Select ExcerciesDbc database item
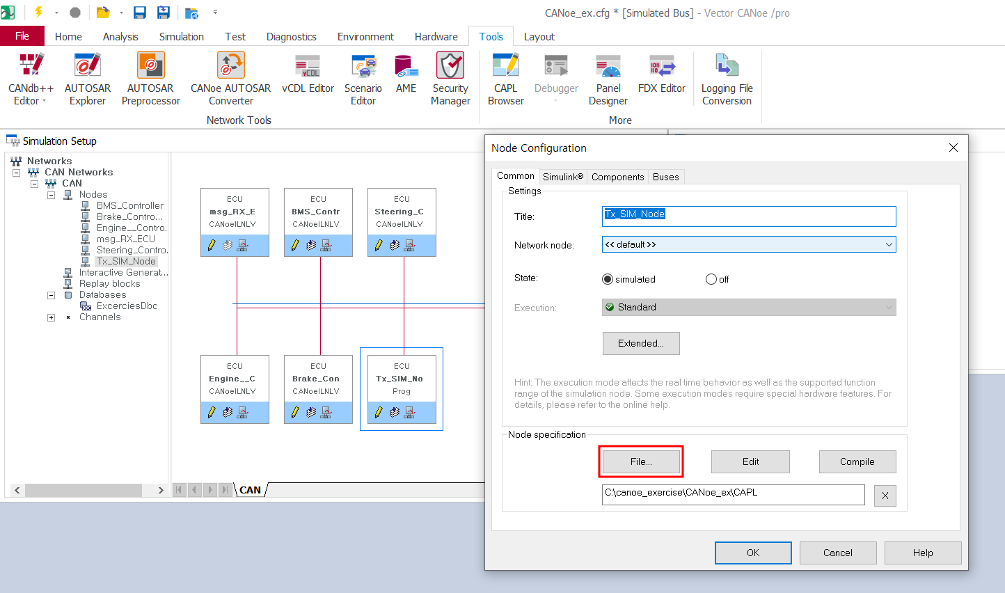Image resolution: width=1005 pixels, height=593 pixels. point(127,306)
